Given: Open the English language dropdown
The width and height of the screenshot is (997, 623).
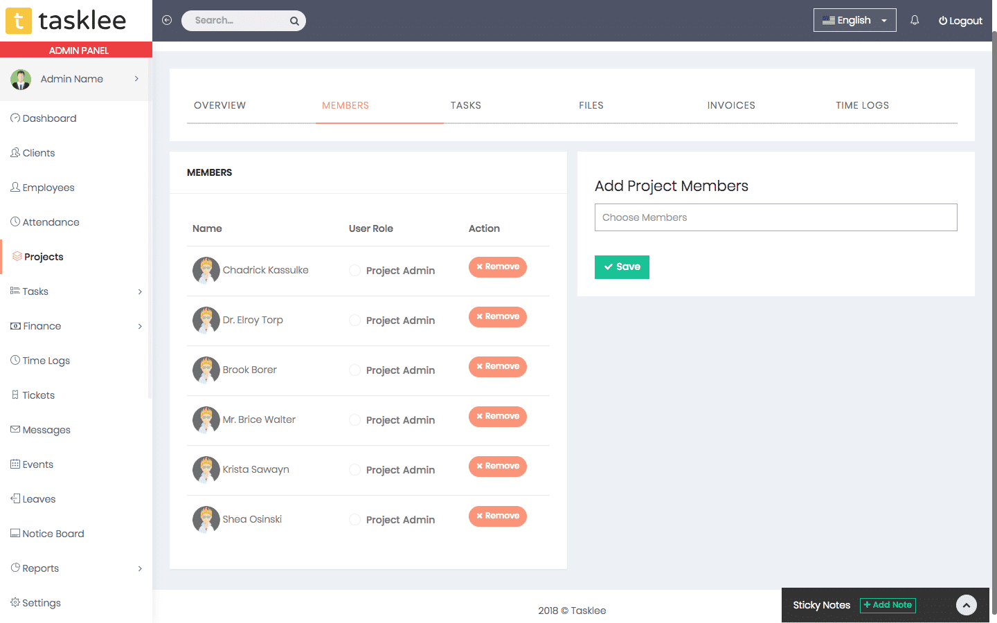Looking at the screenshot, I should pyautogui.click(x=854, y=20).
